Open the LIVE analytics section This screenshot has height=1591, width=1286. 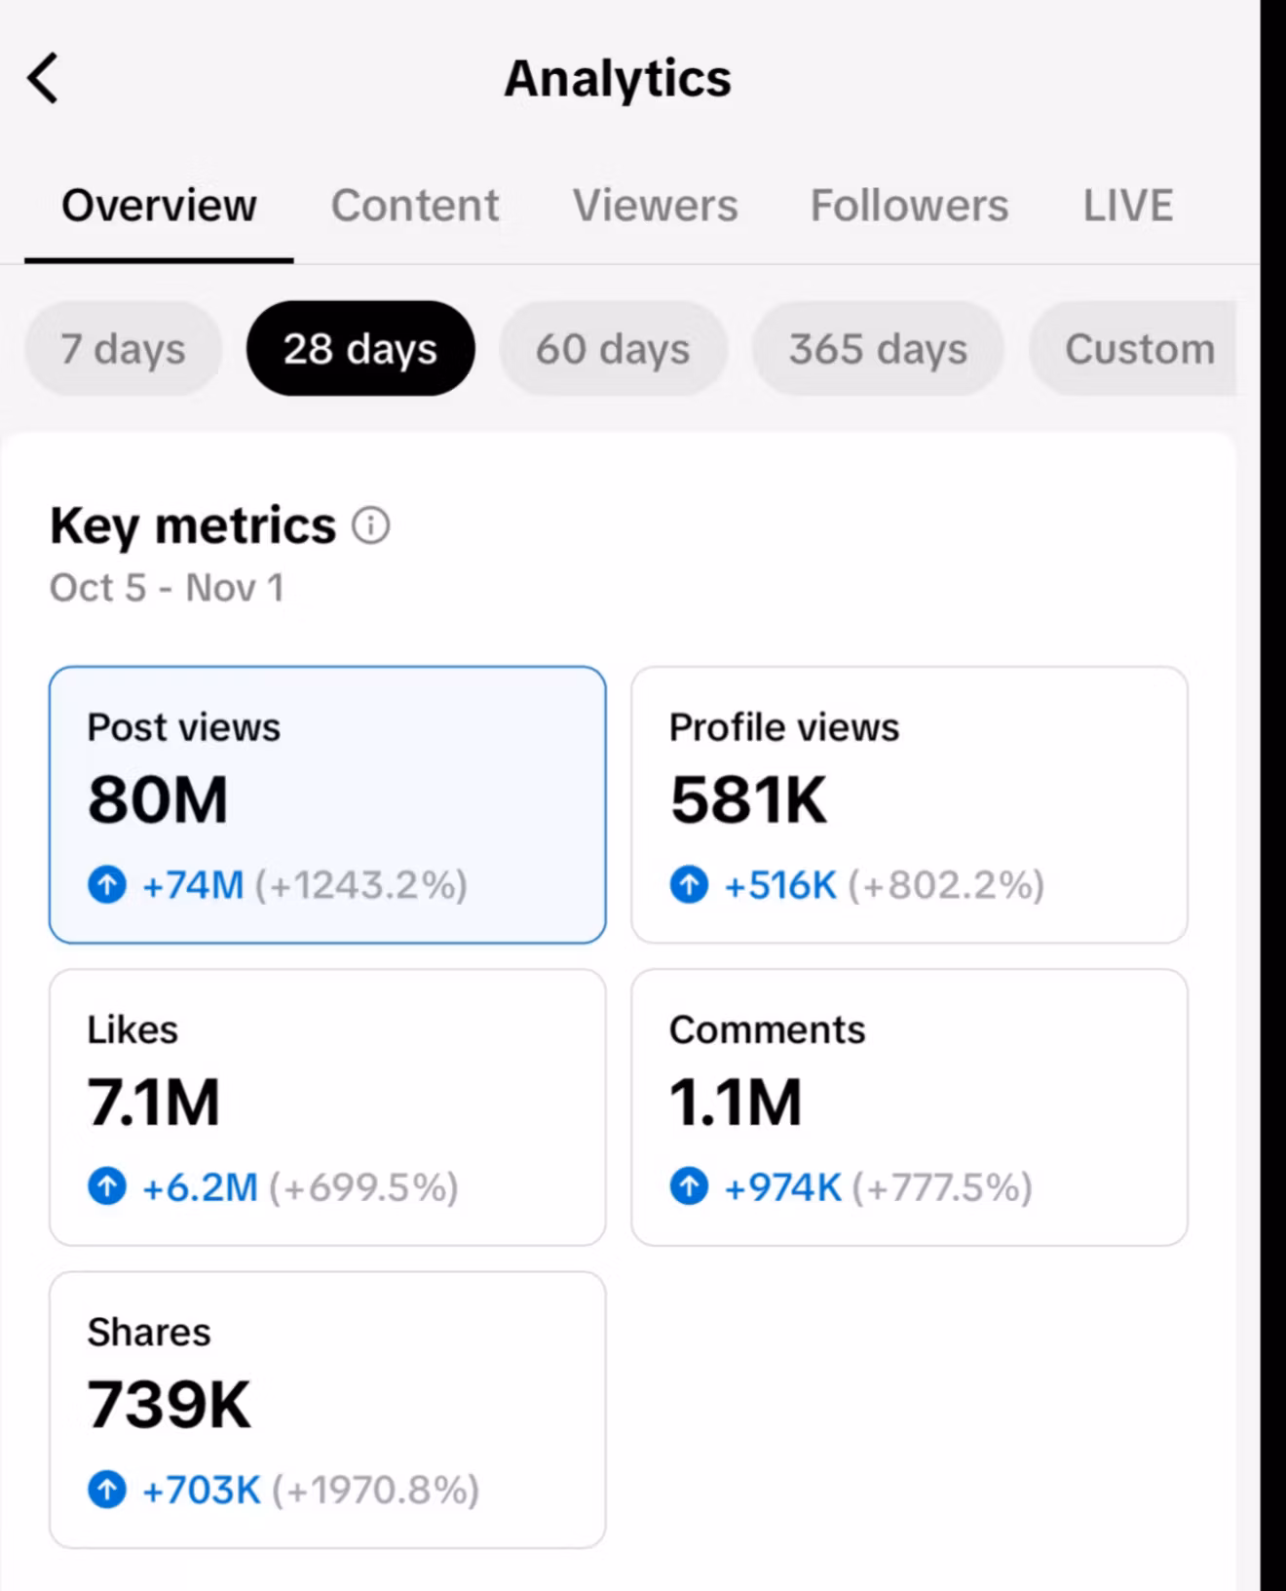[x=1127, y=206]
